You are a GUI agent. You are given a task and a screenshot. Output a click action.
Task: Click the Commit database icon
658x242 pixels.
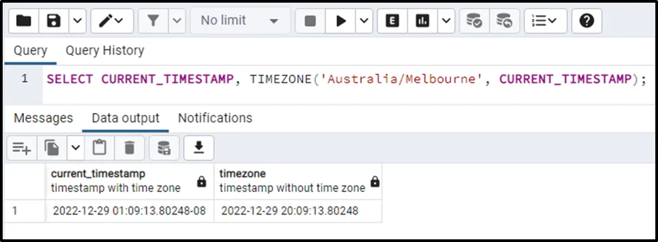pos(474,21)
